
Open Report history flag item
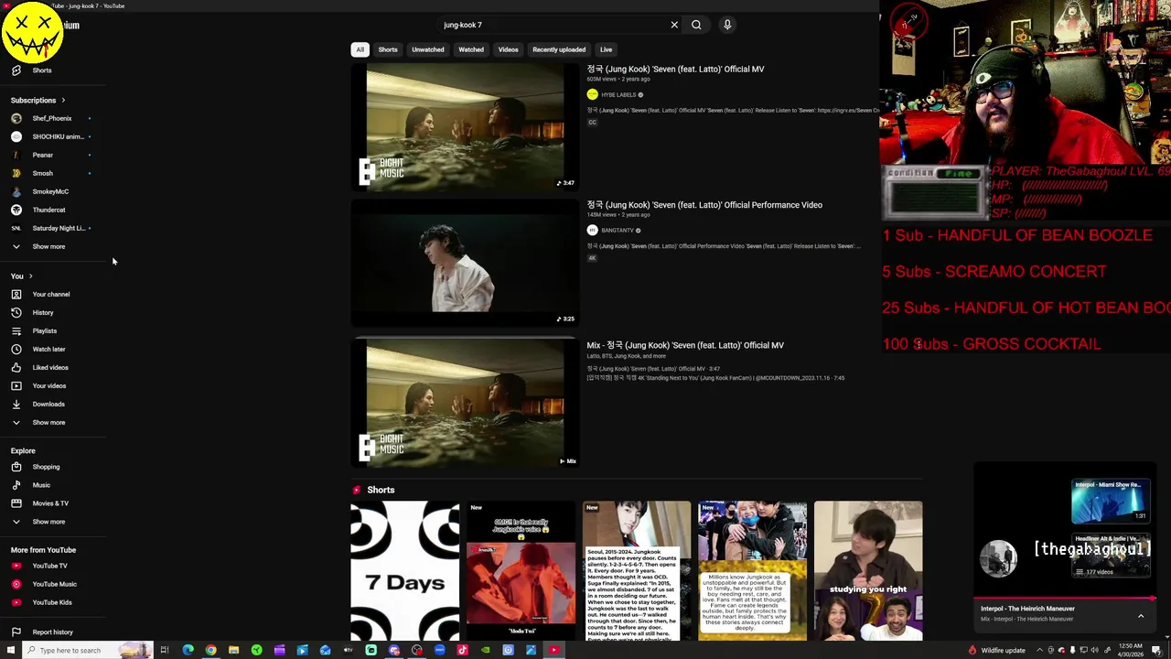pos(52,632)
